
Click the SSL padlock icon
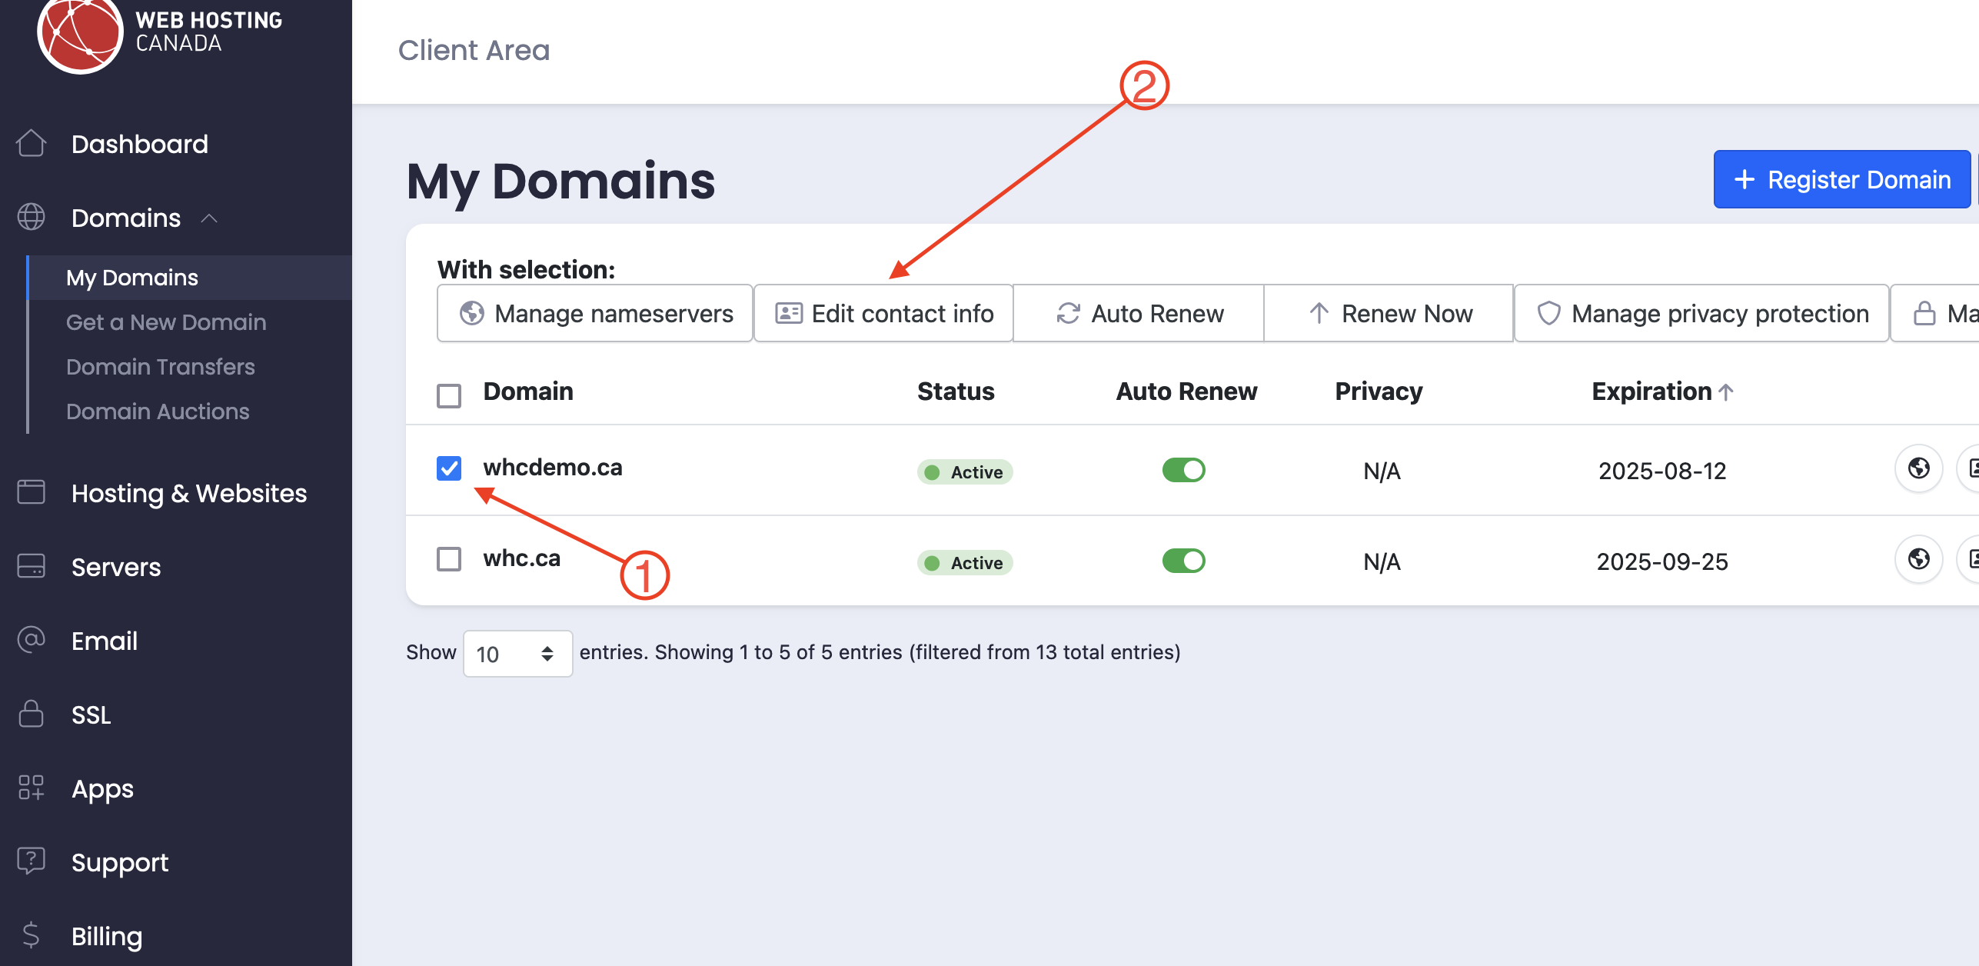click(31, 714)
